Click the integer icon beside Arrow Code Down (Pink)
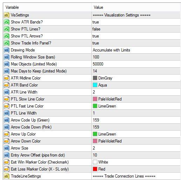The height and width of the screenshot is (180, 181). pos(7,127)
